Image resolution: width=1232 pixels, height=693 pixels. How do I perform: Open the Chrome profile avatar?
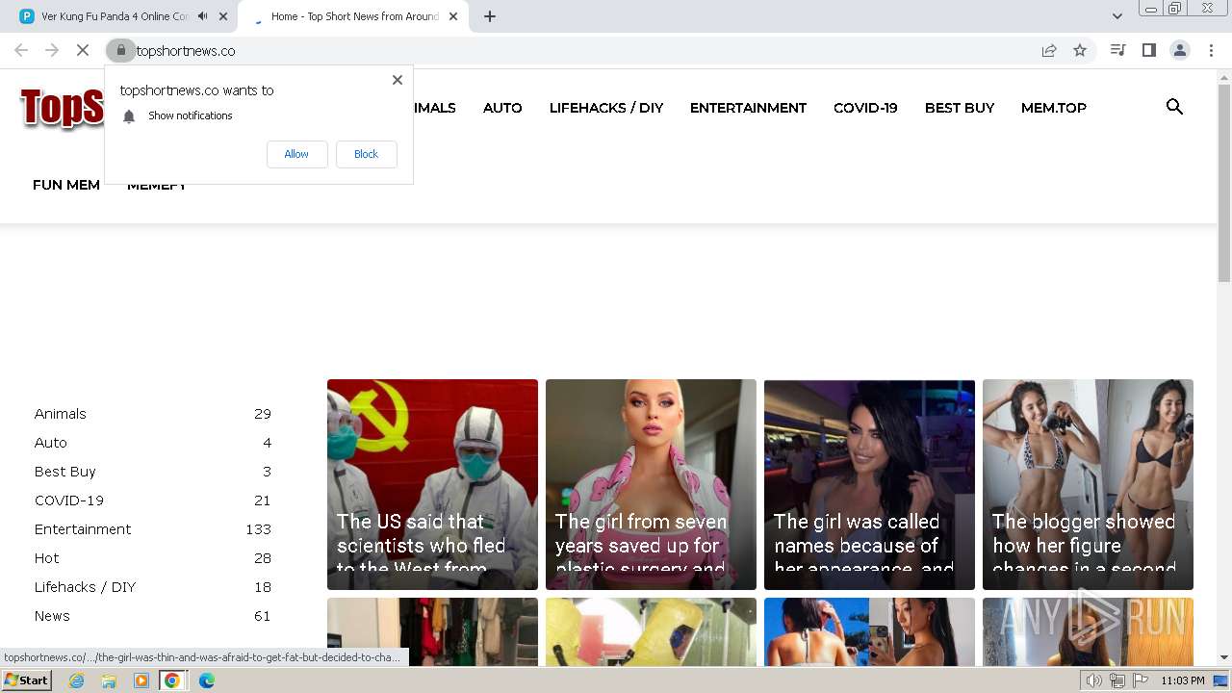tap(1179, 50)
